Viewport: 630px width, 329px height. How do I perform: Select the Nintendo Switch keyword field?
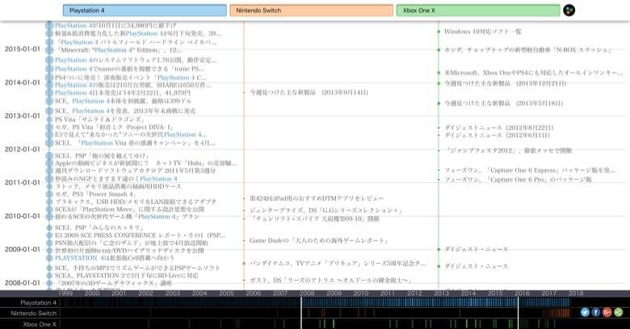coord(312,10)
